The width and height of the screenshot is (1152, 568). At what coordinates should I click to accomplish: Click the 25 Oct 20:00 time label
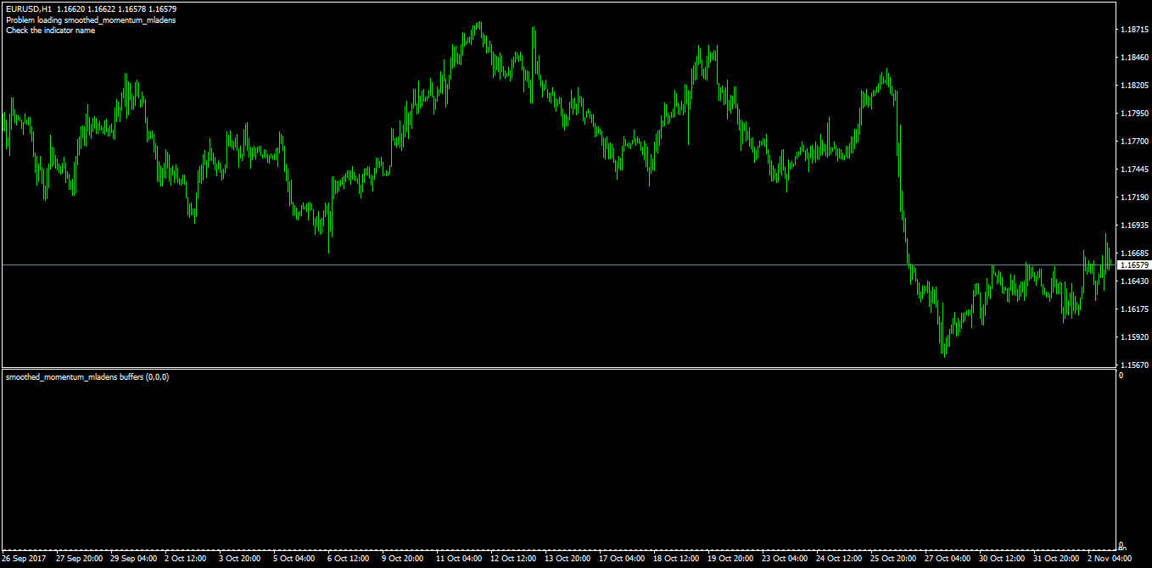tap(894, 559)
